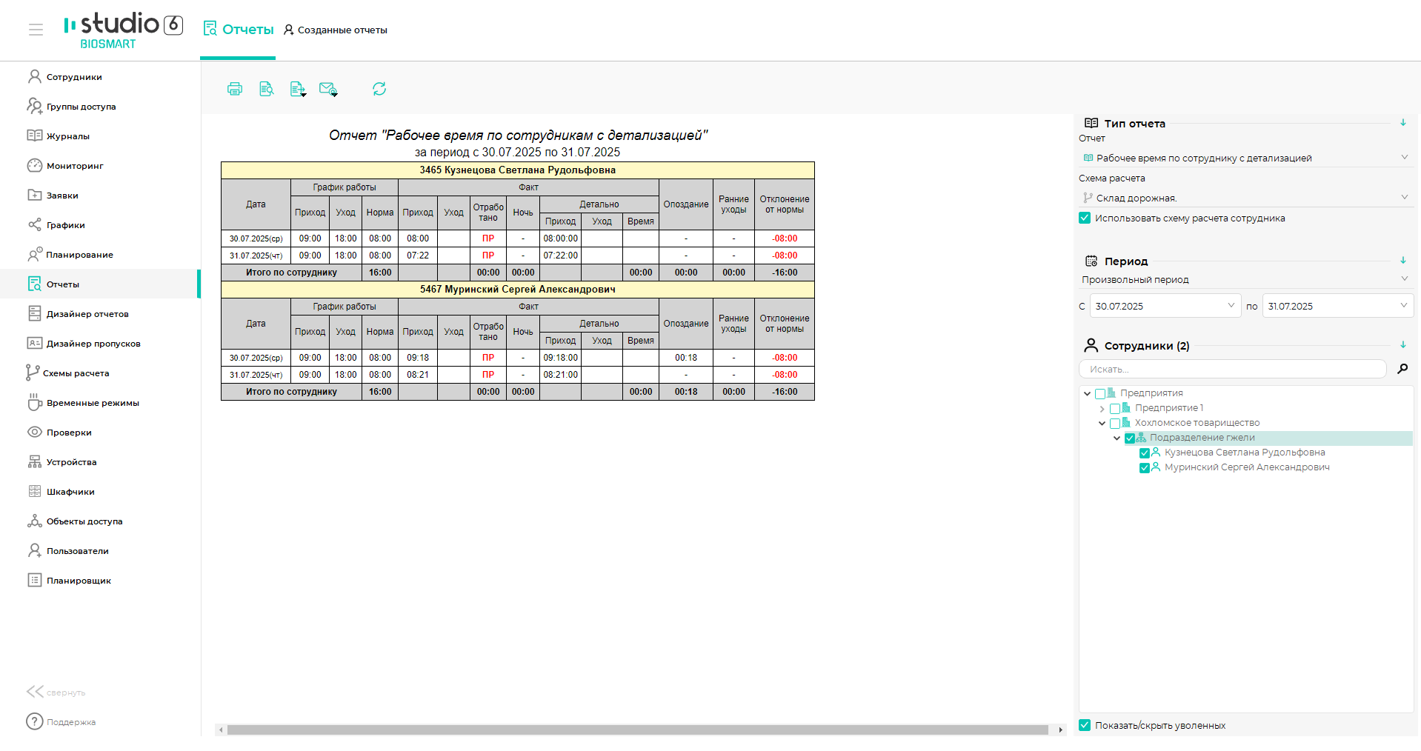Click header 3465 Кузнецова Светлана Рудольфовна
Image resolution: width=1421 pixels, height=751 pixels.
[518, 170]
